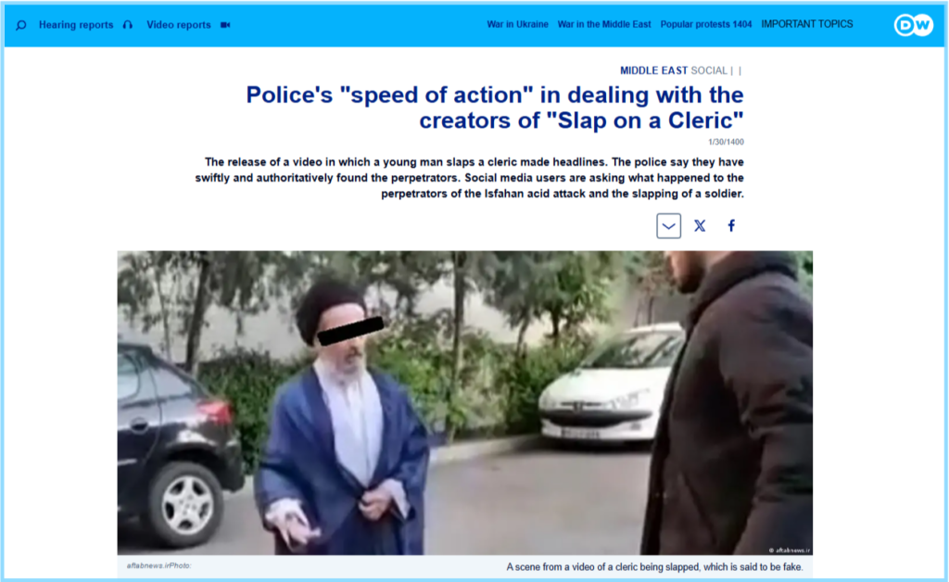Click the SOCIAL category label
This screenshot has width=949, height=582.
709,70
